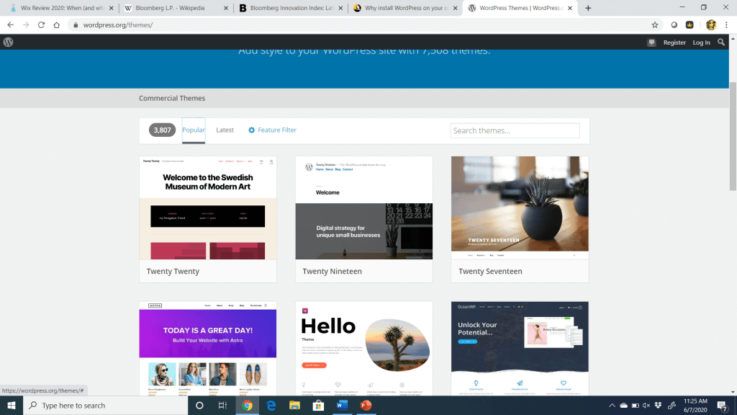Close the Wix Review tab

(112, 8)
